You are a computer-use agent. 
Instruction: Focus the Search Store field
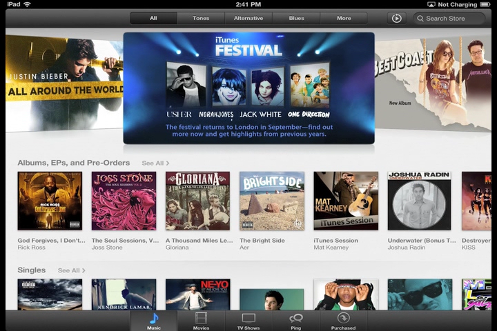pyautogui.click(x=449, y=19)
